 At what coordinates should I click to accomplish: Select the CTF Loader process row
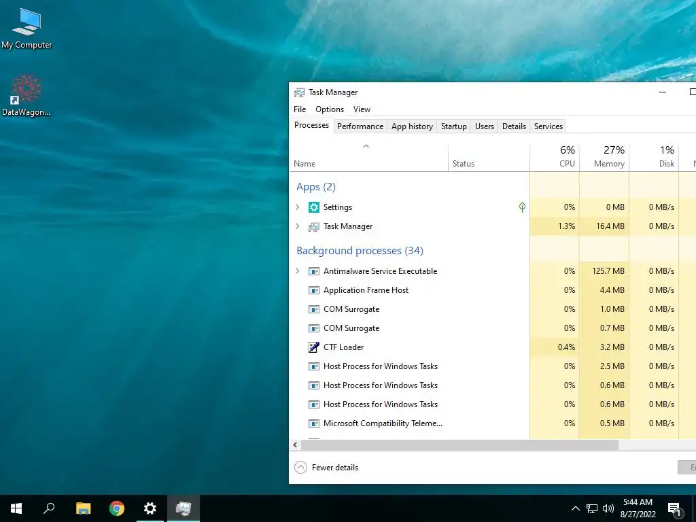pyautogui.click(x=493, y=347)
